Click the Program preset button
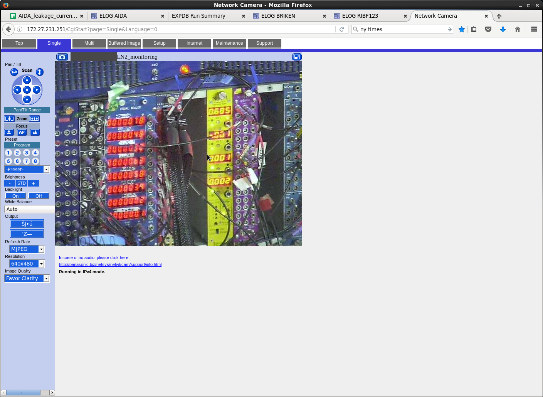This screenshot has width=543, height=397. (x=22, y=145)
